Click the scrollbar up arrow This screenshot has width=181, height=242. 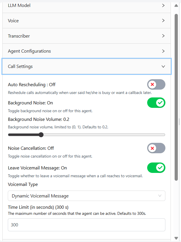click(176, 5)
